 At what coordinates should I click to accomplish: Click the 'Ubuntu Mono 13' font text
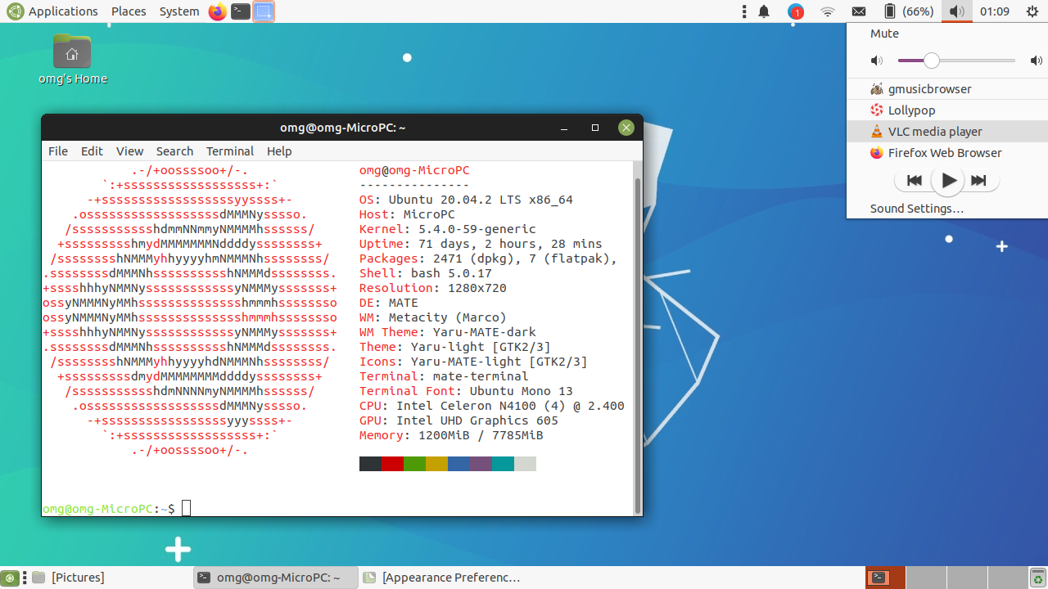[x=522, y=391]
